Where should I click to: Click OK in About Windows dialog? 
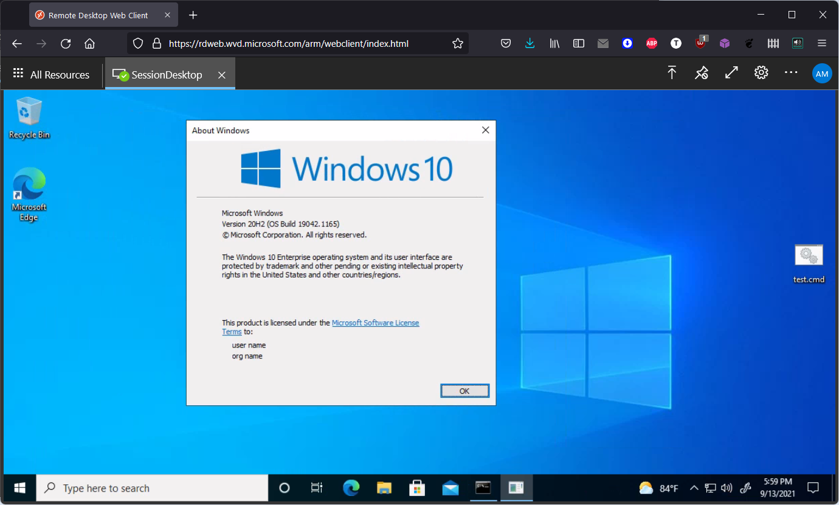464,391
